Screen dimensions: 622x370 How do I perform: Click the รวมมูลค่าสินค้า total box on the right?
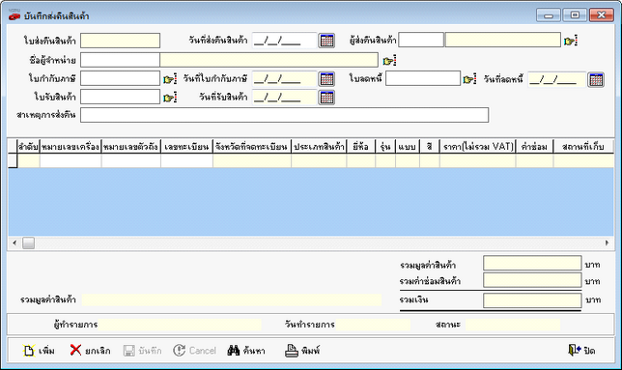coord(532,264)
